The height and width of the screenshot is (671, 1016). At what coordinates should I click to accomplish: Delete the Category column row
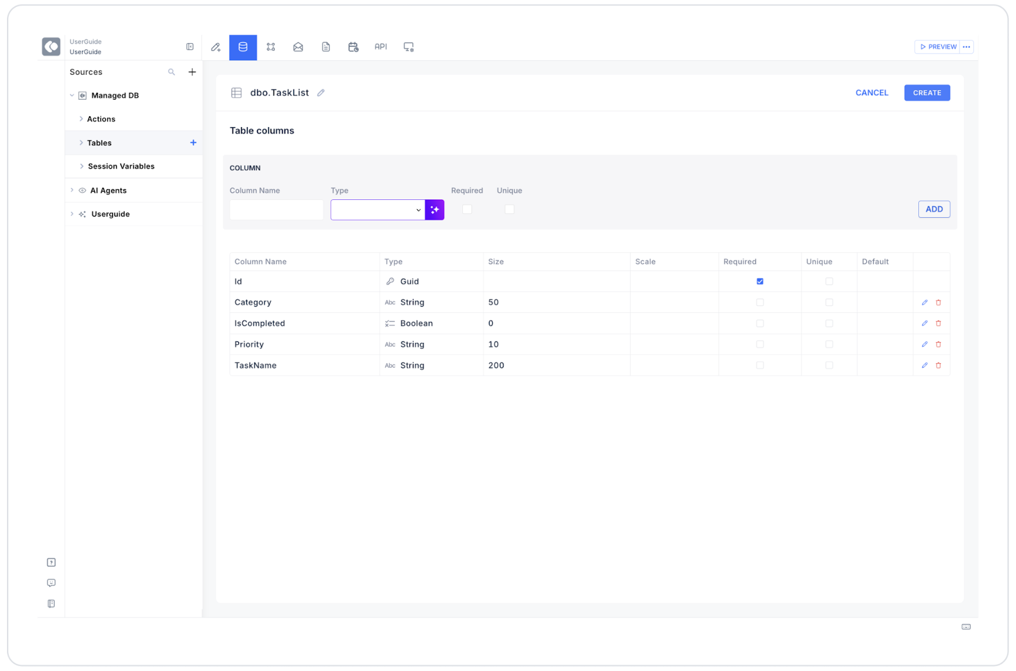(x=939, y=303)
